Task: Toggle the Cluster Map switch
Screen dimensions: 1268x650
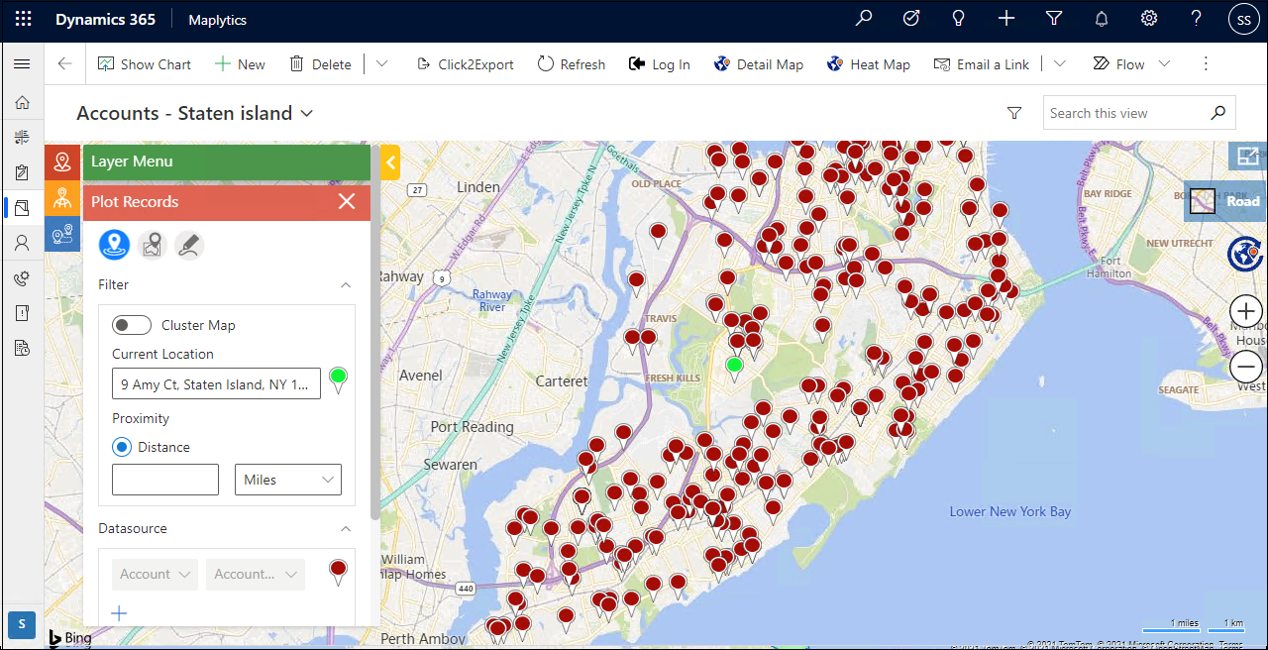Action: [x=132, y=325]
